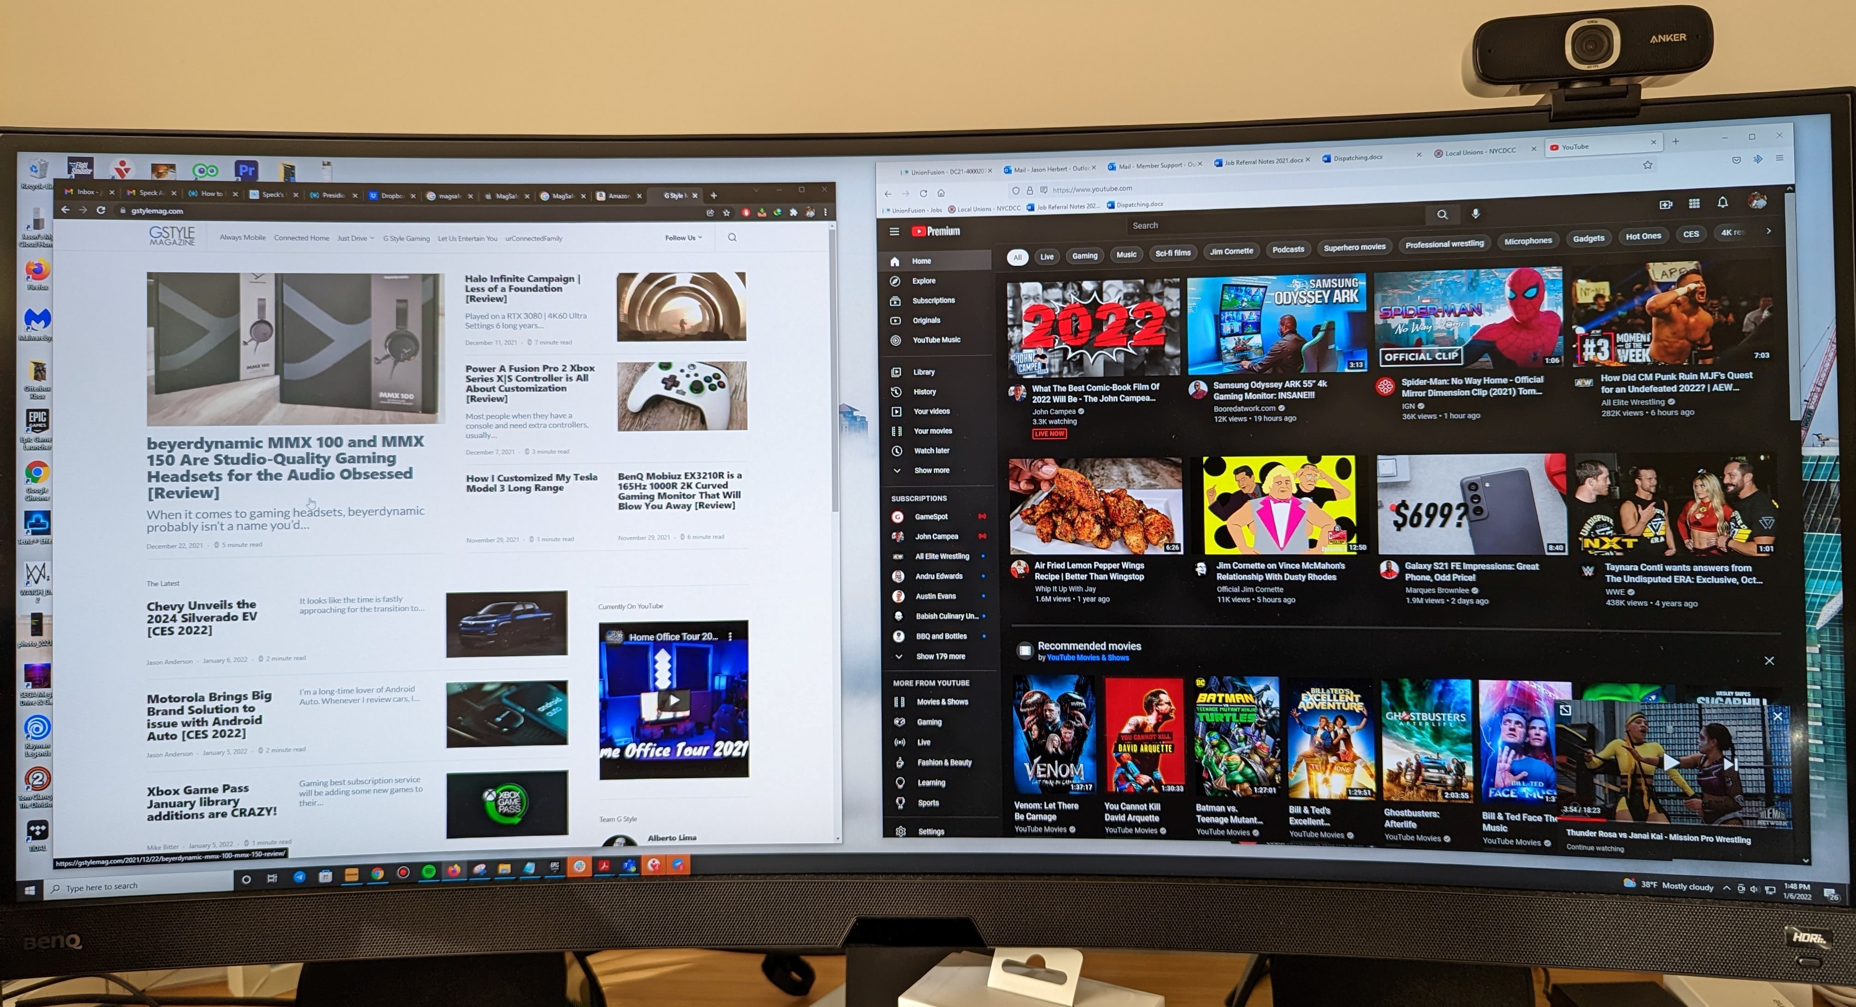The image size is (1856, 1007).
Task: Click the YouTube notifications bell icon
Action: coord(1722,203)
